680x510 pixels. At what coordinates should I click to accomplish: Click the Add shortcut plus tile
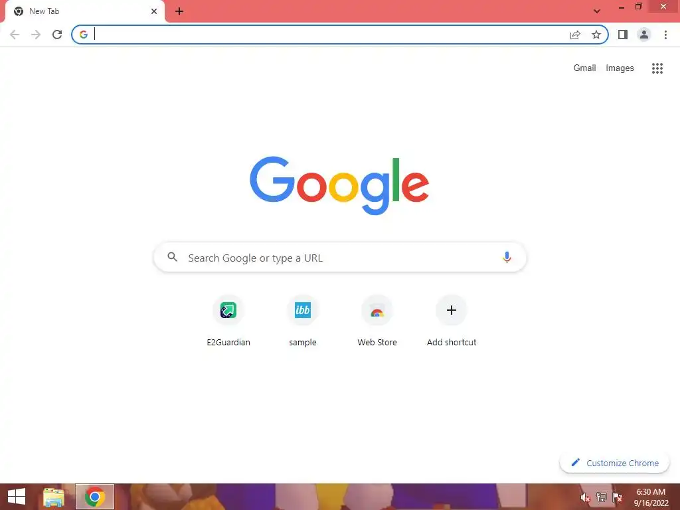452,321
